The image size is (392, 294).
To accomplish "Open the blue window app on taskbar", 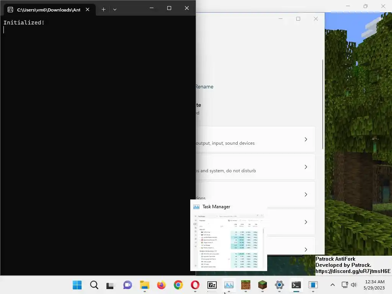I will point(313,285).
